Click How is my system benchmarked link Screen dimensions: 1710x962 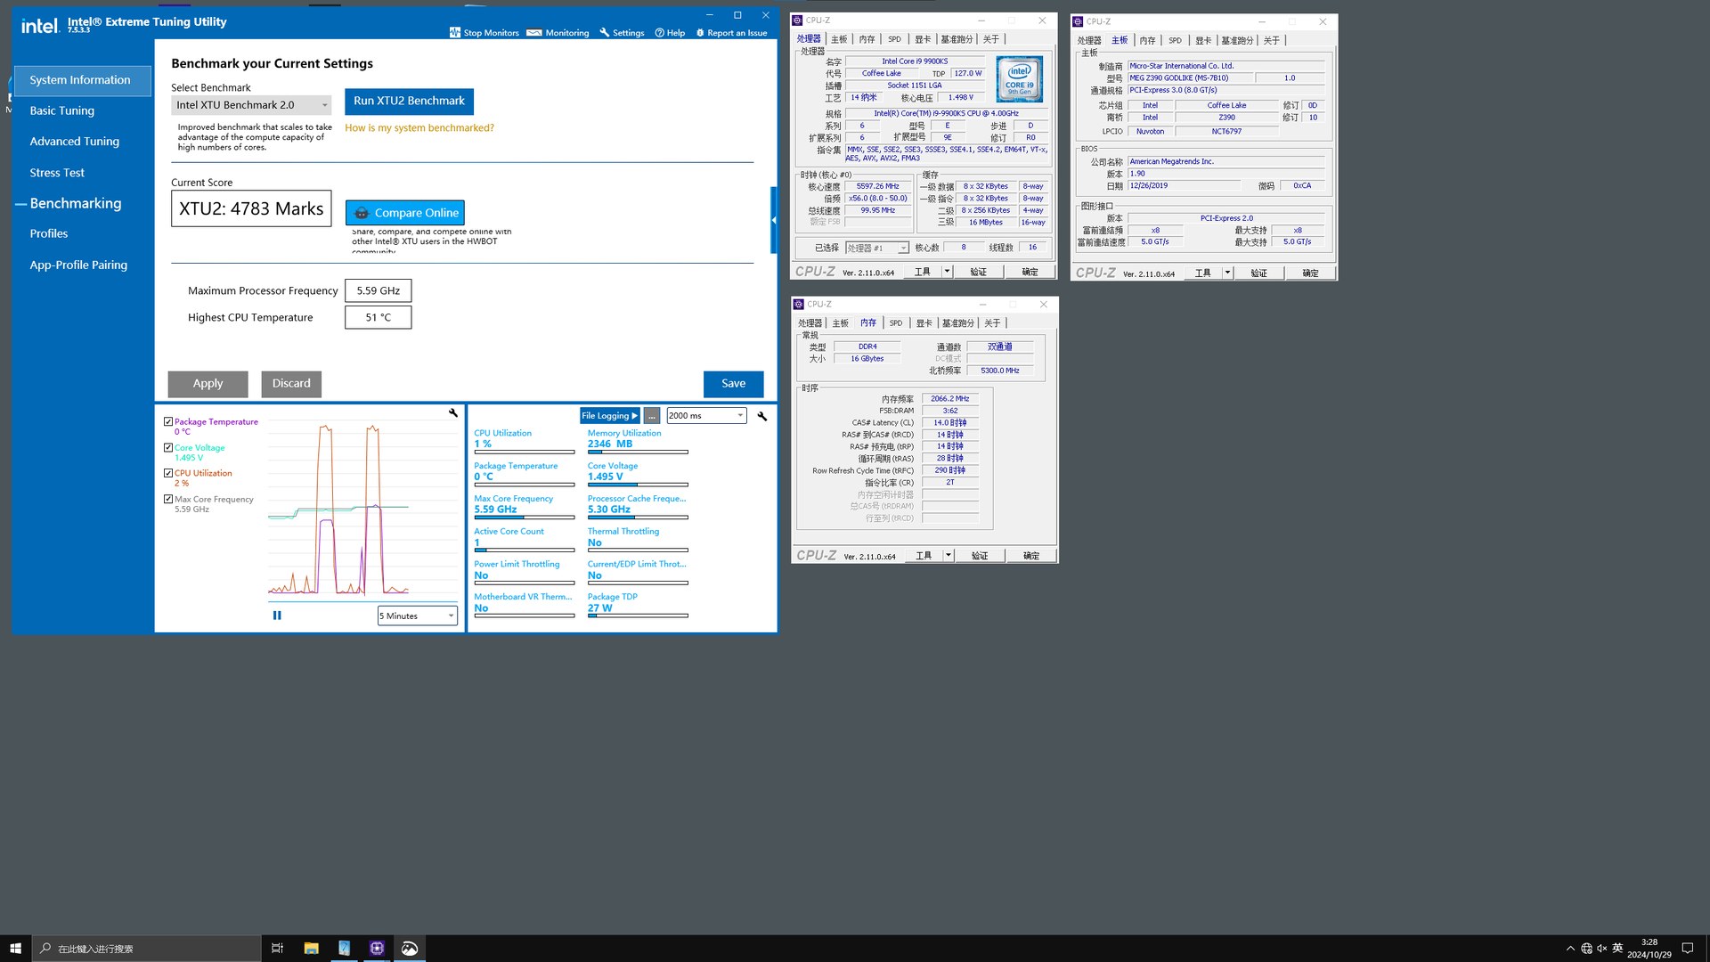tap(419, 127)
